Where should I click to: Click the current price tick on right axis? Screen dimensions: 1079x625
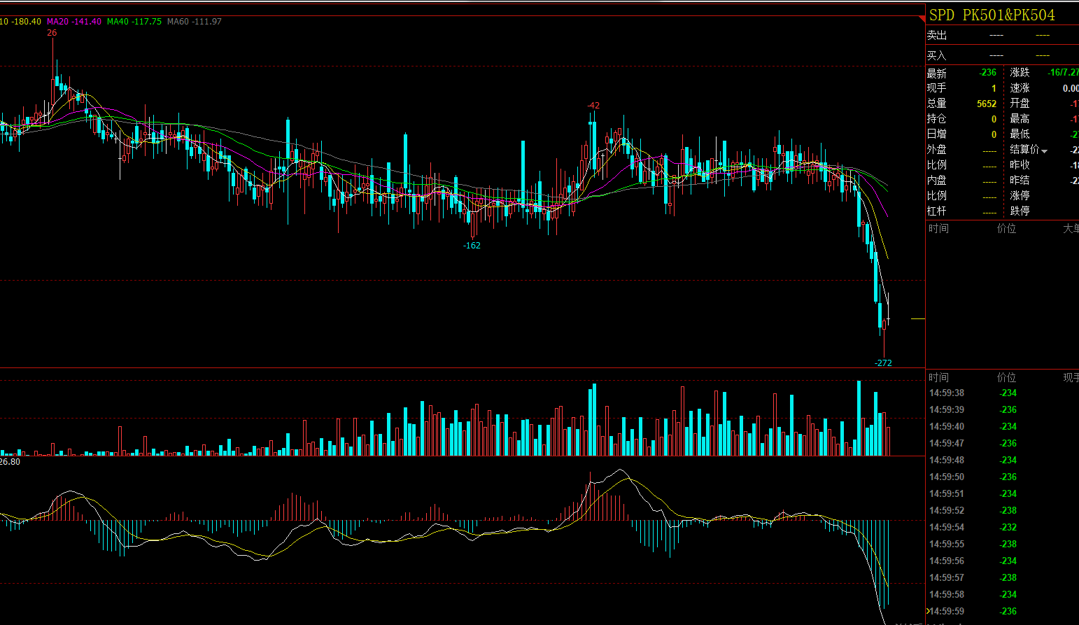pyautogui.click(x=917, y=319)
